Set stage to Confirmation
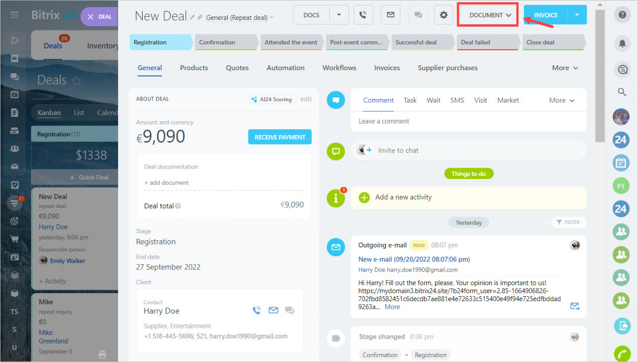The width and height of the screenshot is (638, 362). pyautogui.click(x=226, y=42)
